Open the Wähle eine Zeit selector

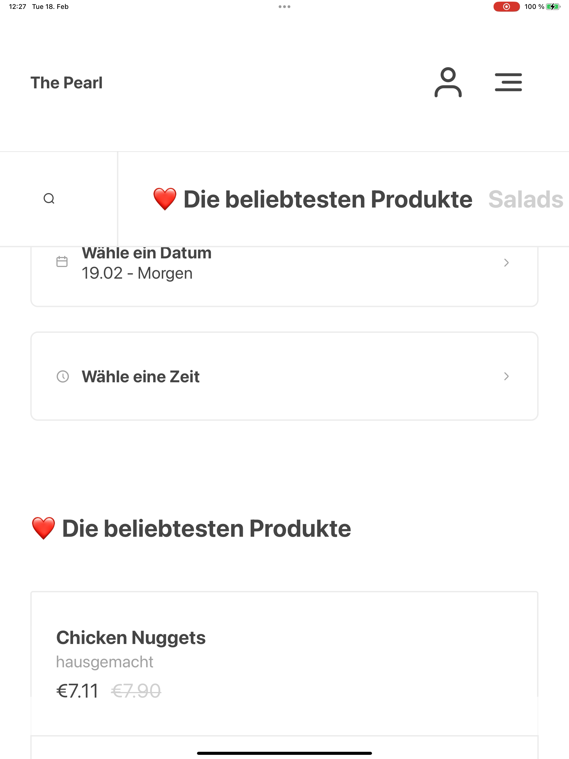click(x=284, y=376)
